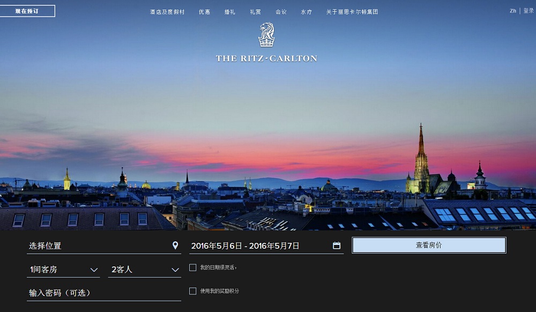This screenshot has width=536, height=312.
Task: Click the 选择位置 location field
Action: pos(104,246)
